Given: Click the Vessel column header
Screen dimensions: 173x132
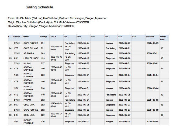Looking at the screenshot, I should [x=26, y=37].
